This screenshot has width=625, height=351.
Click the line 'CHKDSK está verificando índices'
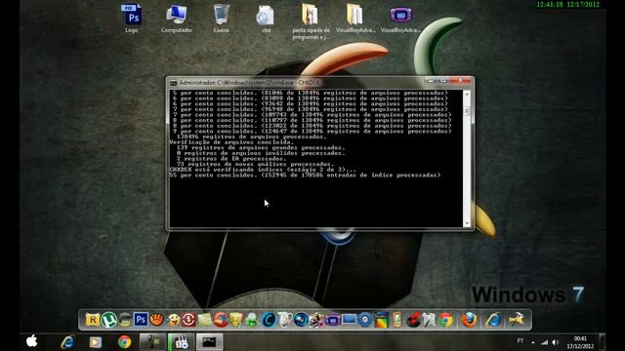click(x=263, y=170)
